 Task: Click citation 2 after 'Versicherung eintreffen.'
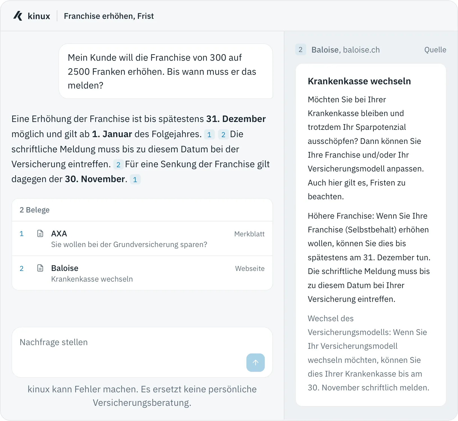click(118, 165)
